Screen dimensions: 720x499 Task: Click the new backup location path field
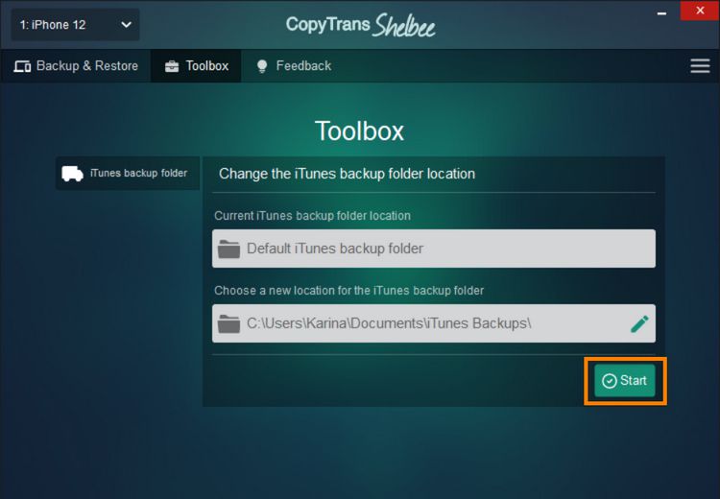[x=434, y=323]
